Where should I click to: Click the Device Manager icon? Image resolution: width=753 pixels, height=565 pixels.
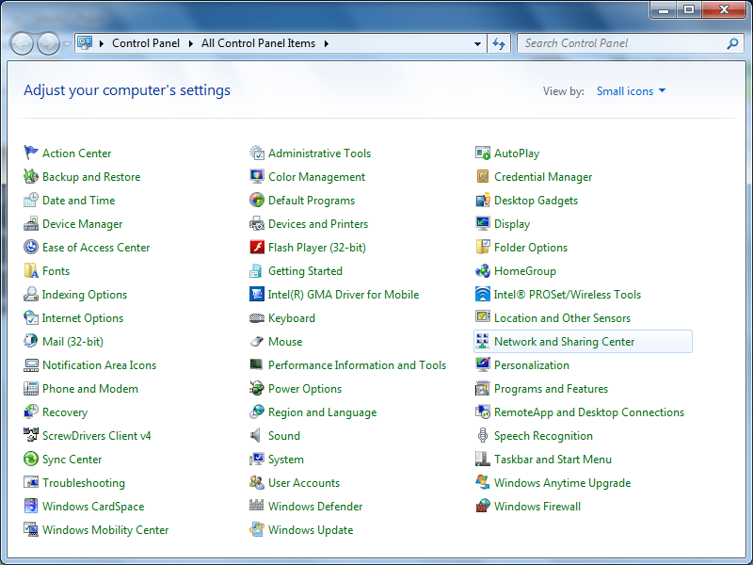pyautogui.click(x=31, y=223)
